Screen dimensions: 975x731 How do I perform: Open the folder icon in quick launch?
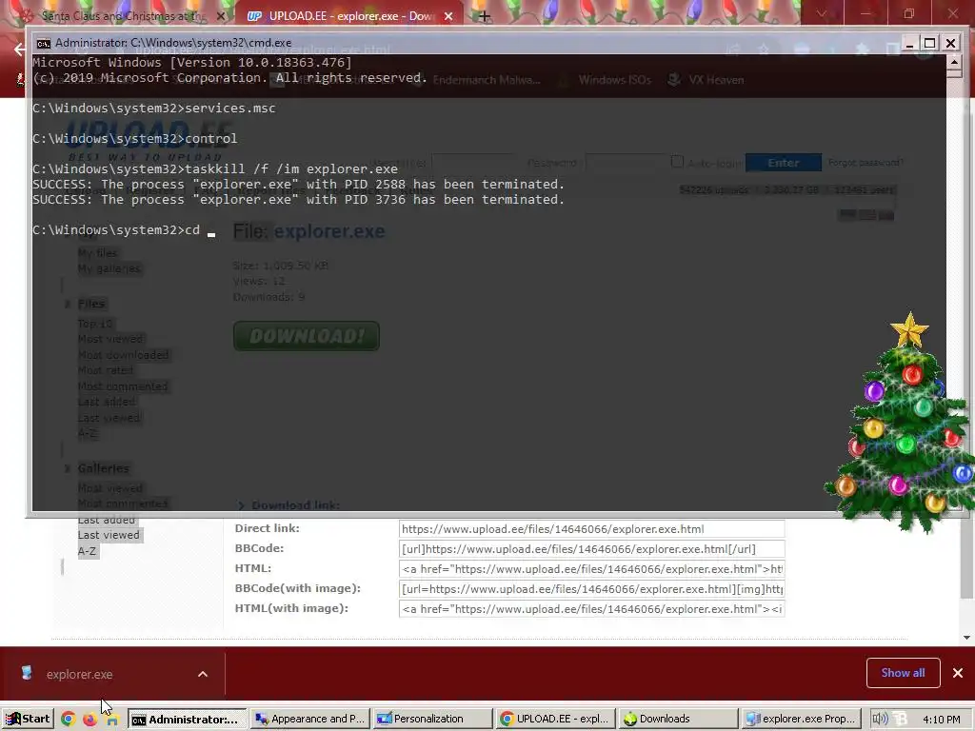(x=112, y=720)
